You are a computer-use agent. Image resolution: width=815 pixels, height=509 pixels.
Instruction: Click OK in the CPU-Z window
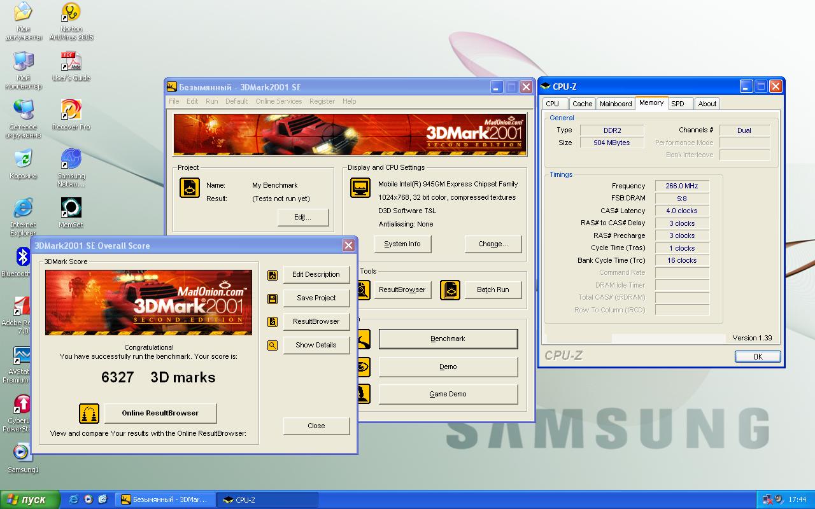point(758,357)
